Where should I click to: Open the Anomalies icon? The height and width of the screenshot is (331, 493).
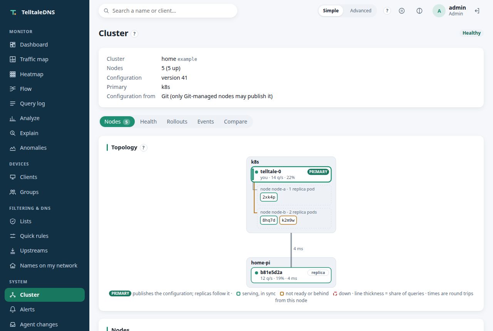pyautogui.click(x=13, y=148)
